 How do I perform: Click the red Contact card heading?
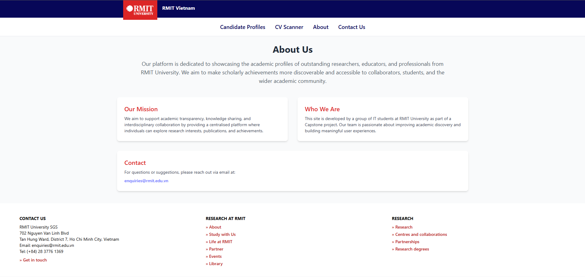(x=135, y=163)
